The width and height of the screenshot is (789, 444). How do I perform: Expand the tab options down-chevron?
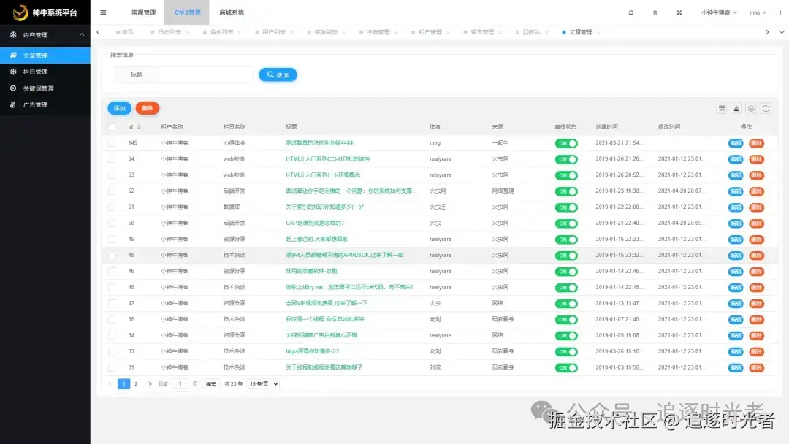[782, 32]
